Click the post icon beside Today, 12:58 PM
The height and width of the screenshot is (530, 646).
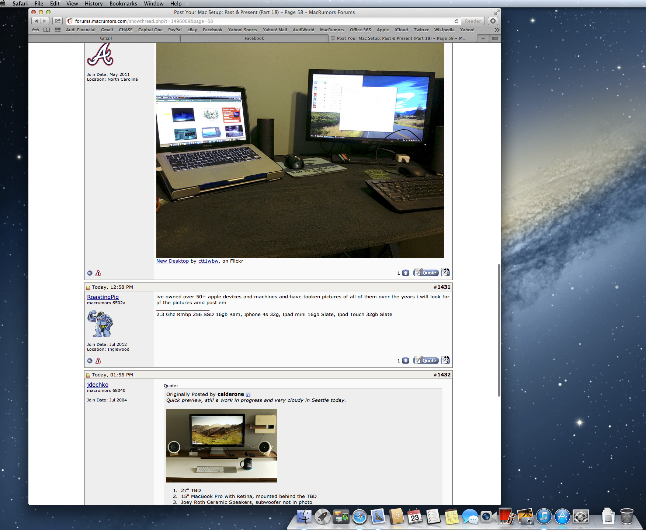[x=88, y=288]
